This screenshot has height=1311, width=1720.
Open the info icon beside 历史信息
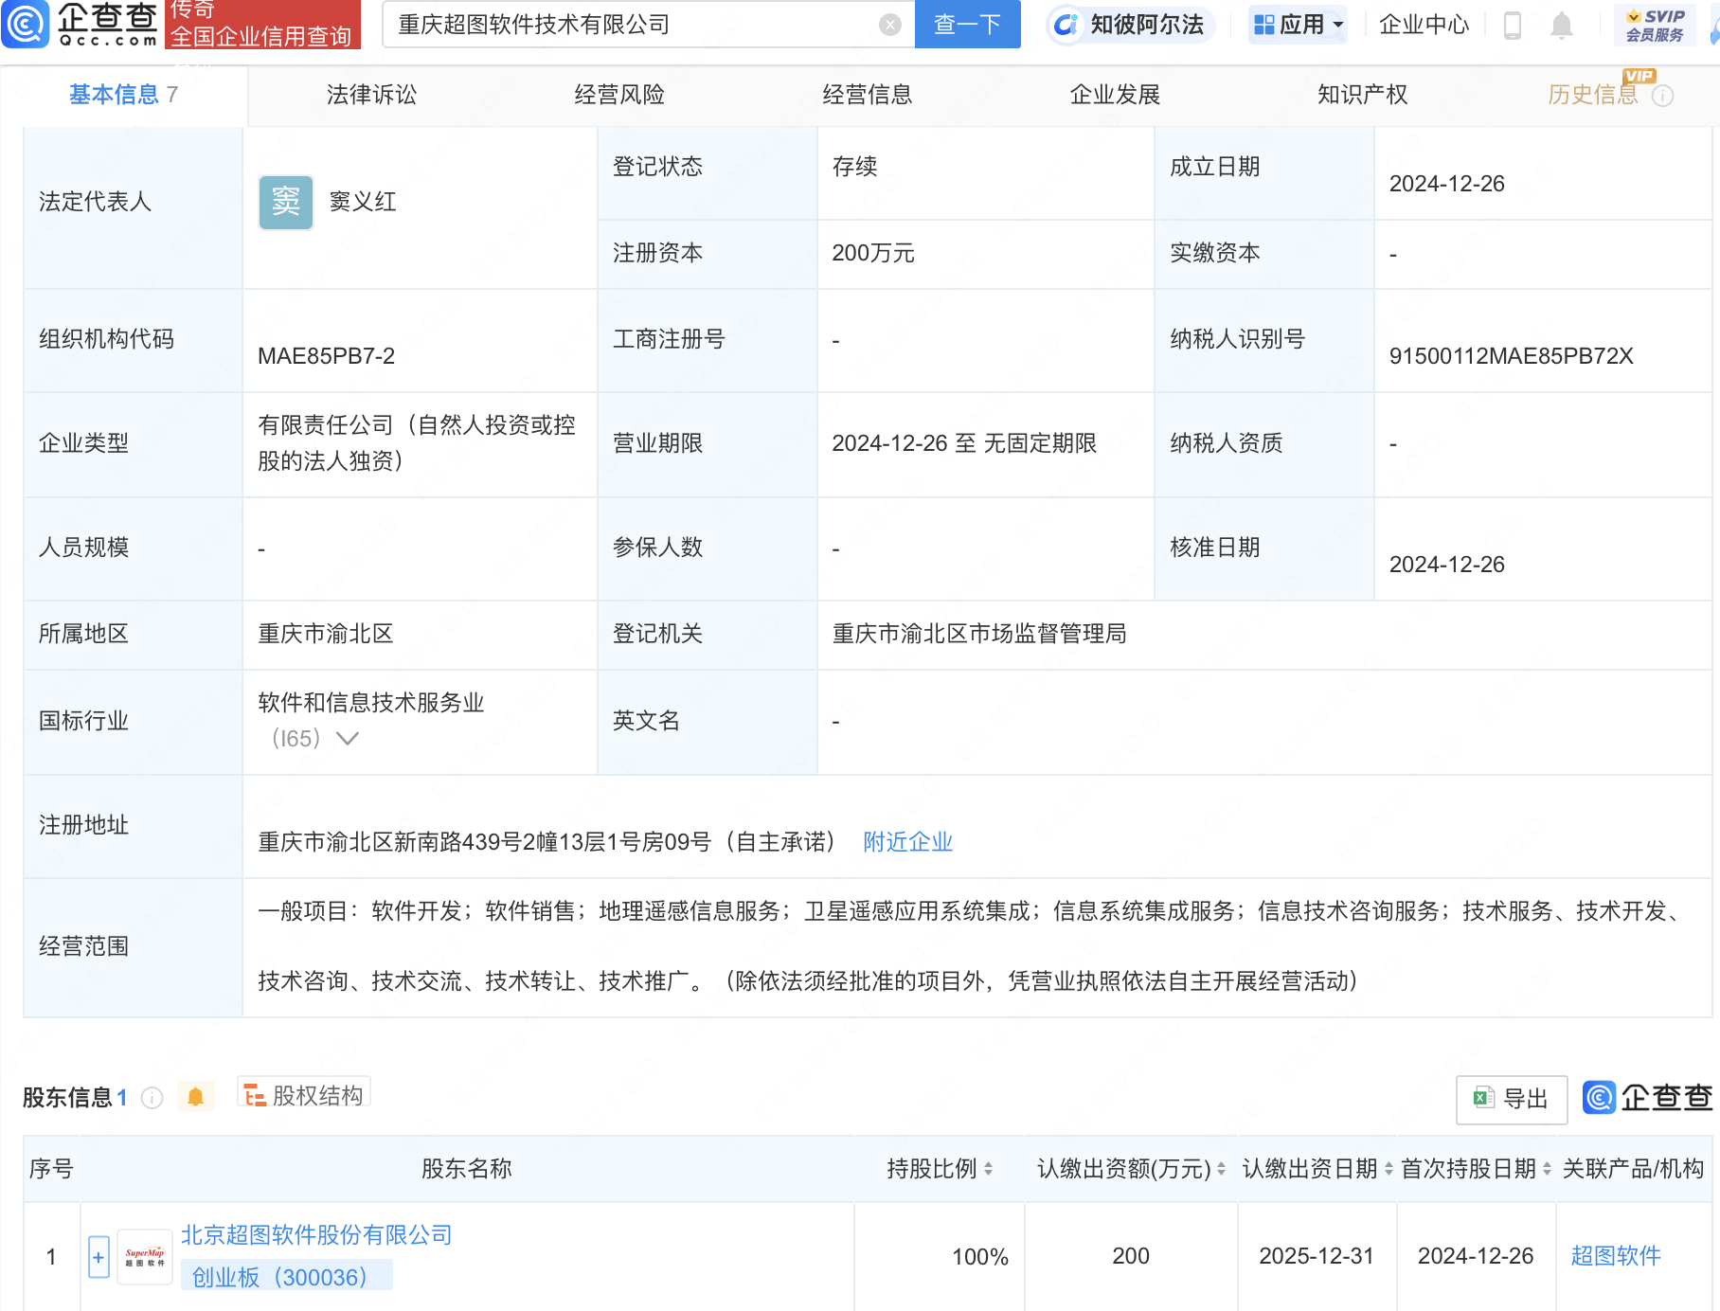coord(1662,96)
